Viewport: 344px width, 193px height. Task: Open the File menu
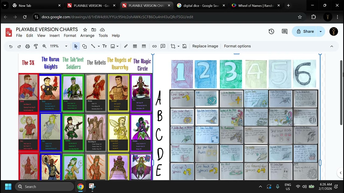click(19, 35)
